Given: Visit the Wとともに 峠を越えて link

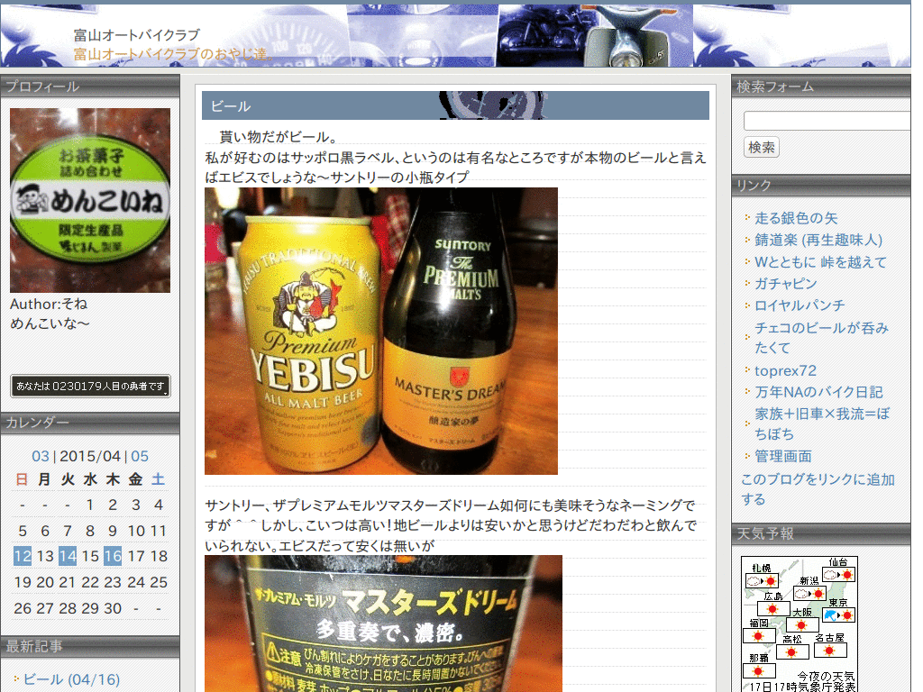Looking at the screenshot, I should (820, 262).
